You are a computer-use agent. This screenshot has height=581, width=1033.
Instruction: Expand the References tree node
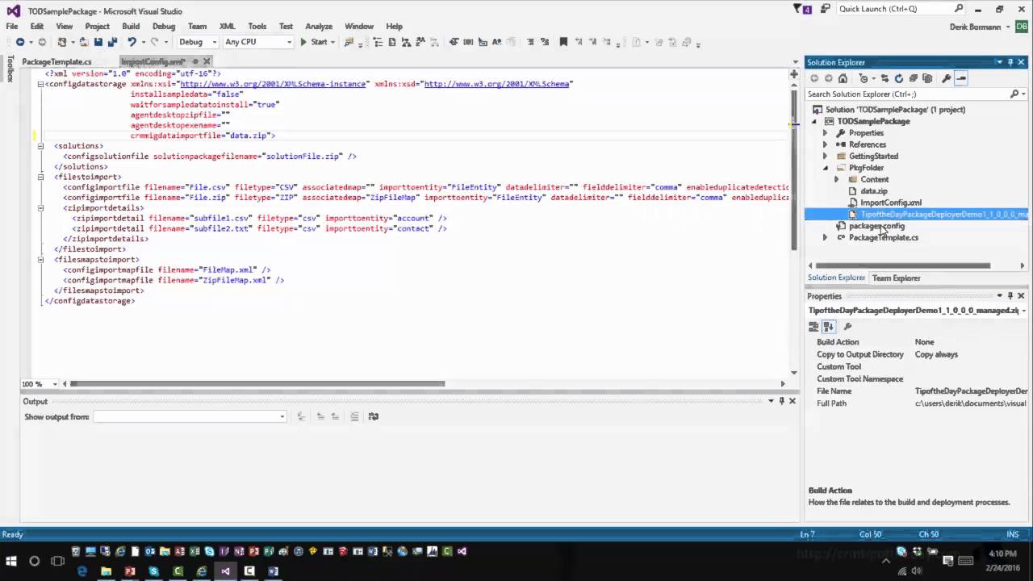(x=825, y=144)
